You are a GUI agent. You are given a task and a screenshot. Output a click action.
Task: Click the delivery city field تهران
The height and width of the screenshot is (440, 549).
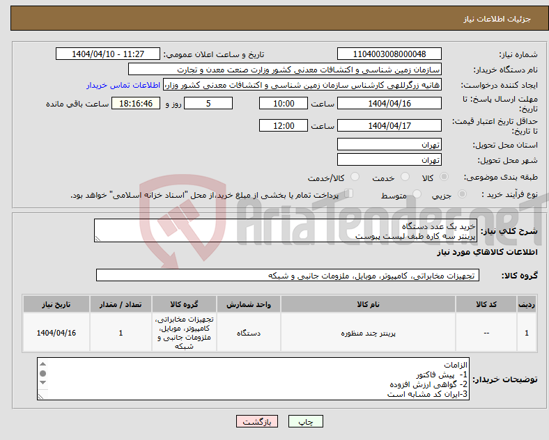(389, 160)
